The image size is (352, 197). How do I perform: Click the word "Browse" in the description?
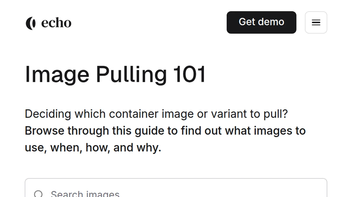point(45,131)
